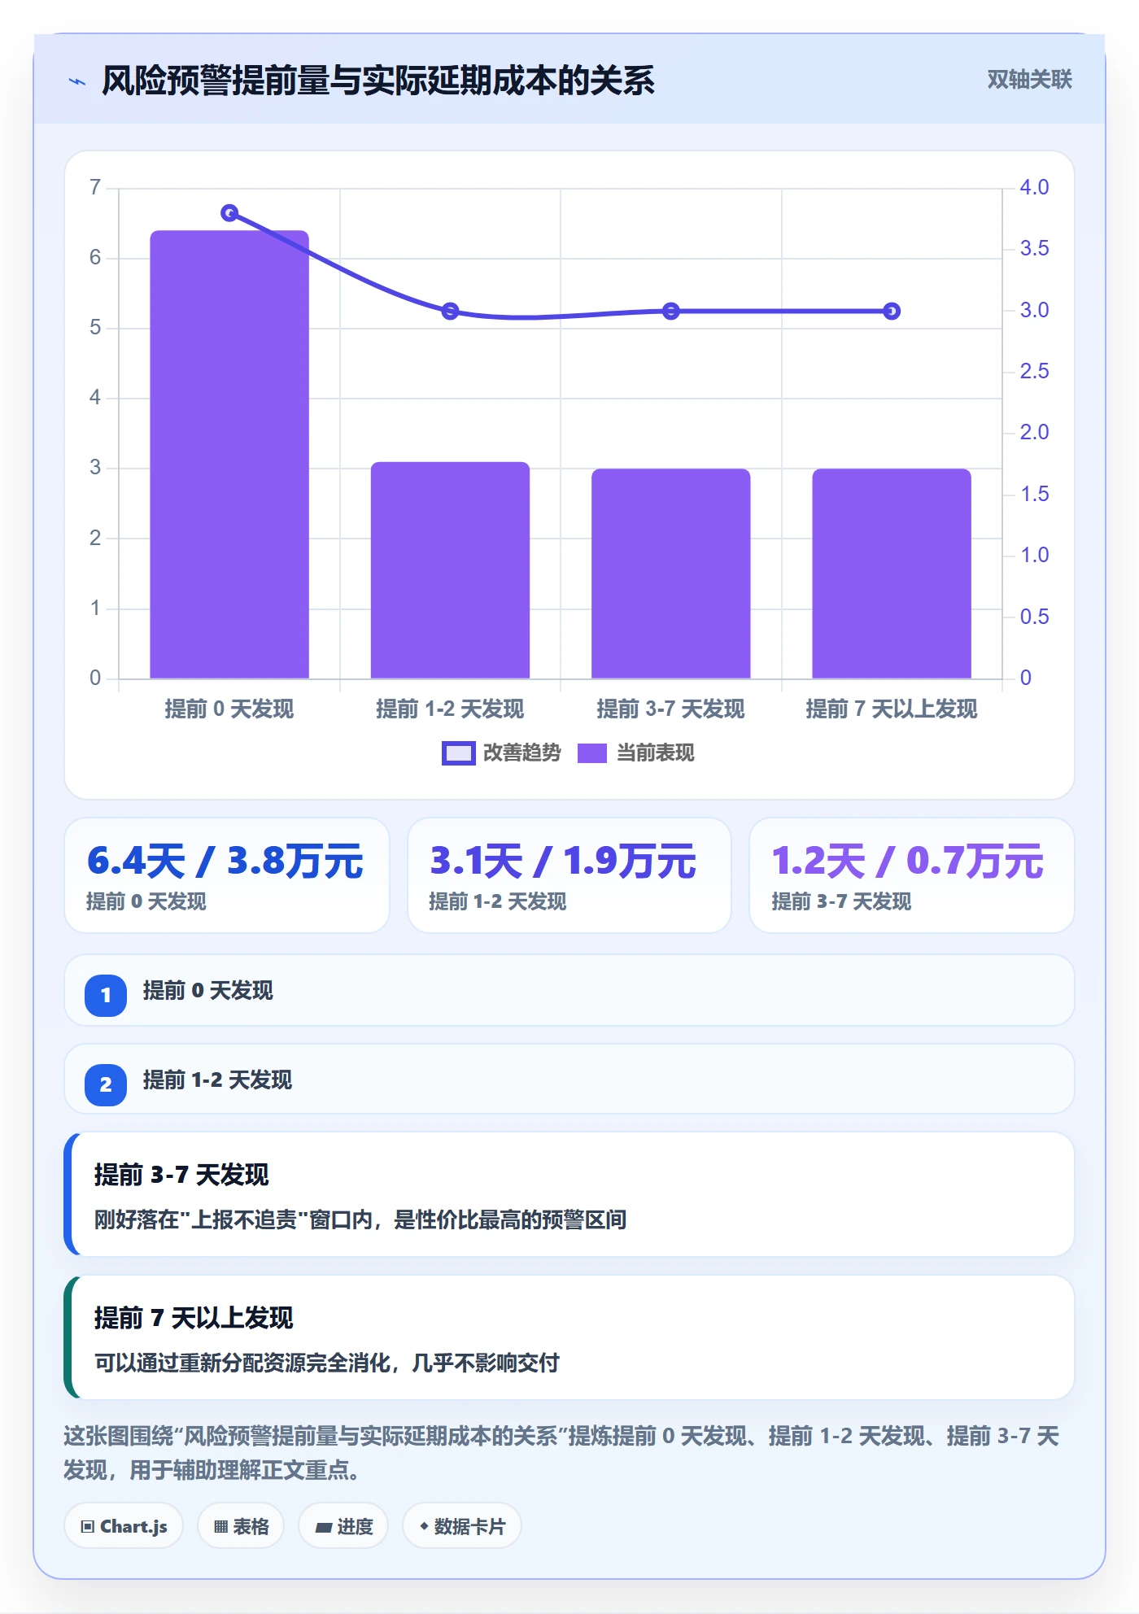Click the text 刚好落在"上报不追责"窗口内
Viewport: 1139px width, 1614px height.
click(233, 1220)
